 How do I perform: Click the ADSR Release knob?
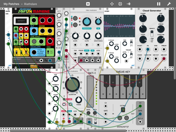(59, 43)
